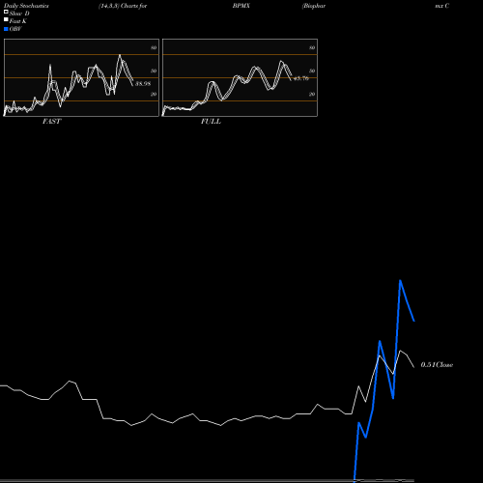Click the 20 level label in FULL chart
The image size is (483, 483).
click(x=312, y=94)
